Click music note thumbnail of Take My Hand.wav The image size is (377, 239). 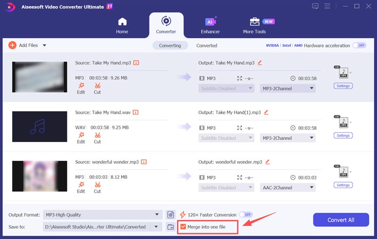point(40,127)
